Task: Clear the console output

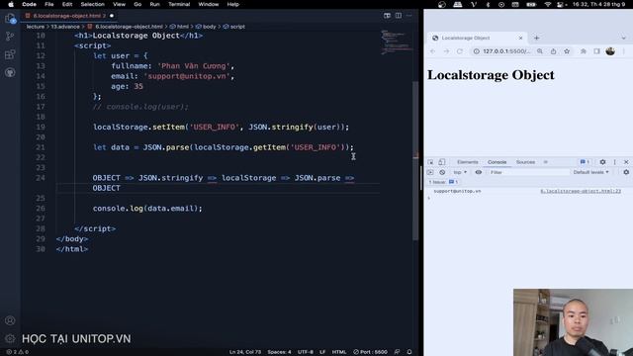Action: 442,172
